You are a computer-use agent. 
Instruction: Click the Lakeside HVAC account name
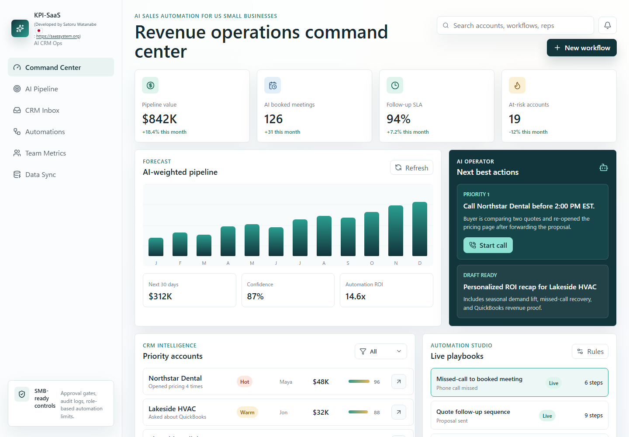coord(172,409)
